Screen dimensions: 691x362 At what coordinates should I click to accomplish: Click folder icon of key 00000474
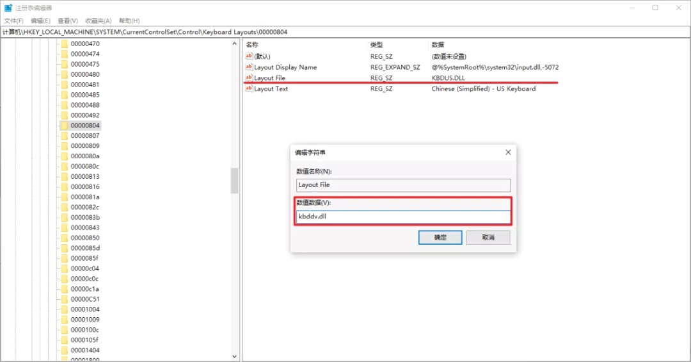[x=65, y=54]
